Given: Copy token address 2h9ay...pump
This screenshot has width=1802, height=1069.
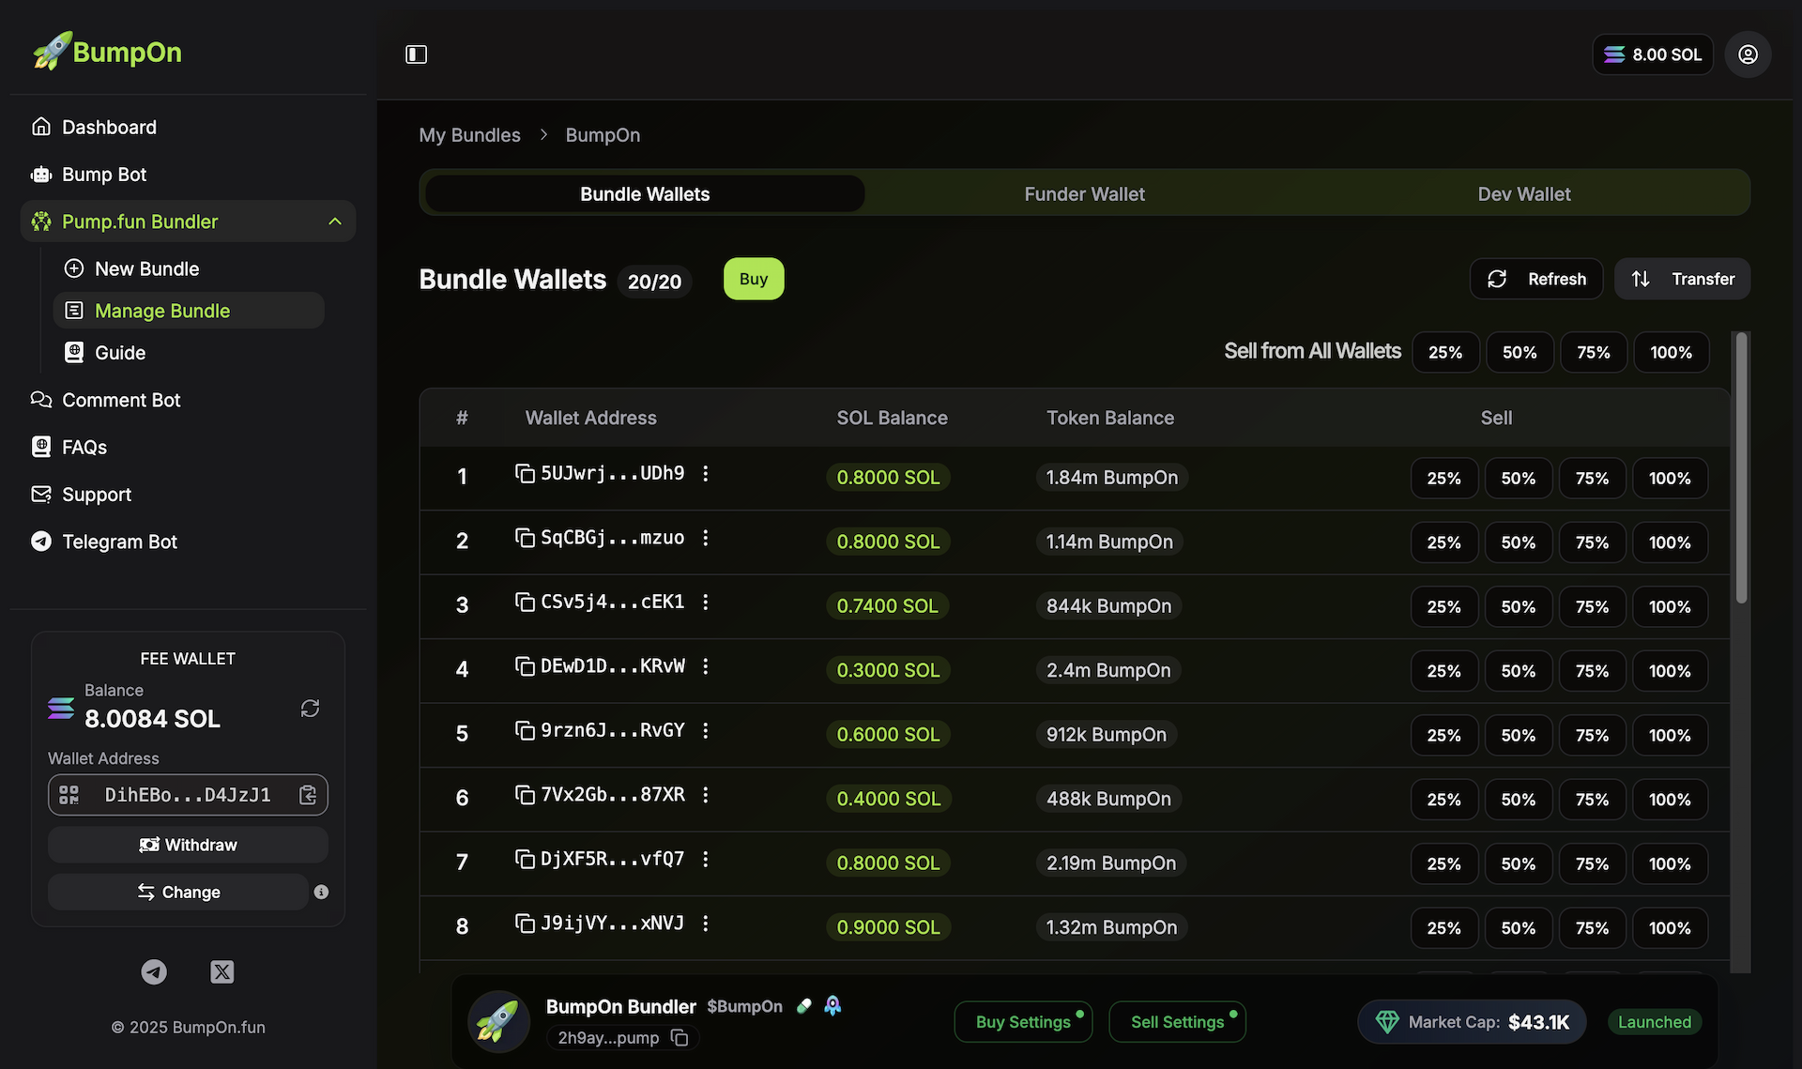Looking at the screenshot, I should pyautogui.click(x=680, y=1038).
